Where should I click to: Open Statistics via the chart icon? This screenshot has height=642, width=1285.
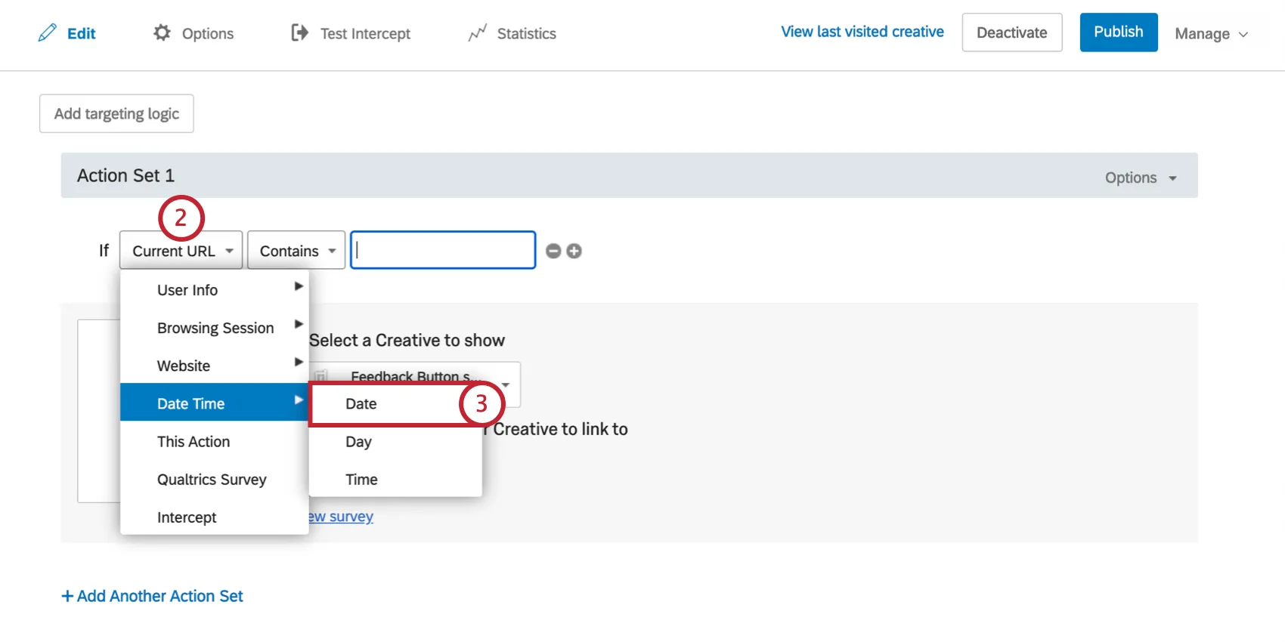[478, 32]
